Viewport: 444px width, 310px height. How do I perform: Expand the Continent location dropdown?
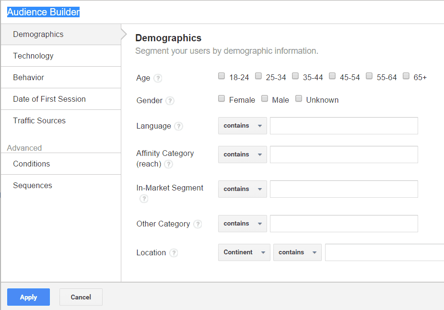pos(244,252)
